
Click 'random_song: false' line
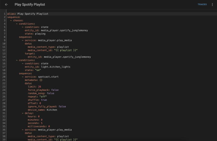point(41,93)
